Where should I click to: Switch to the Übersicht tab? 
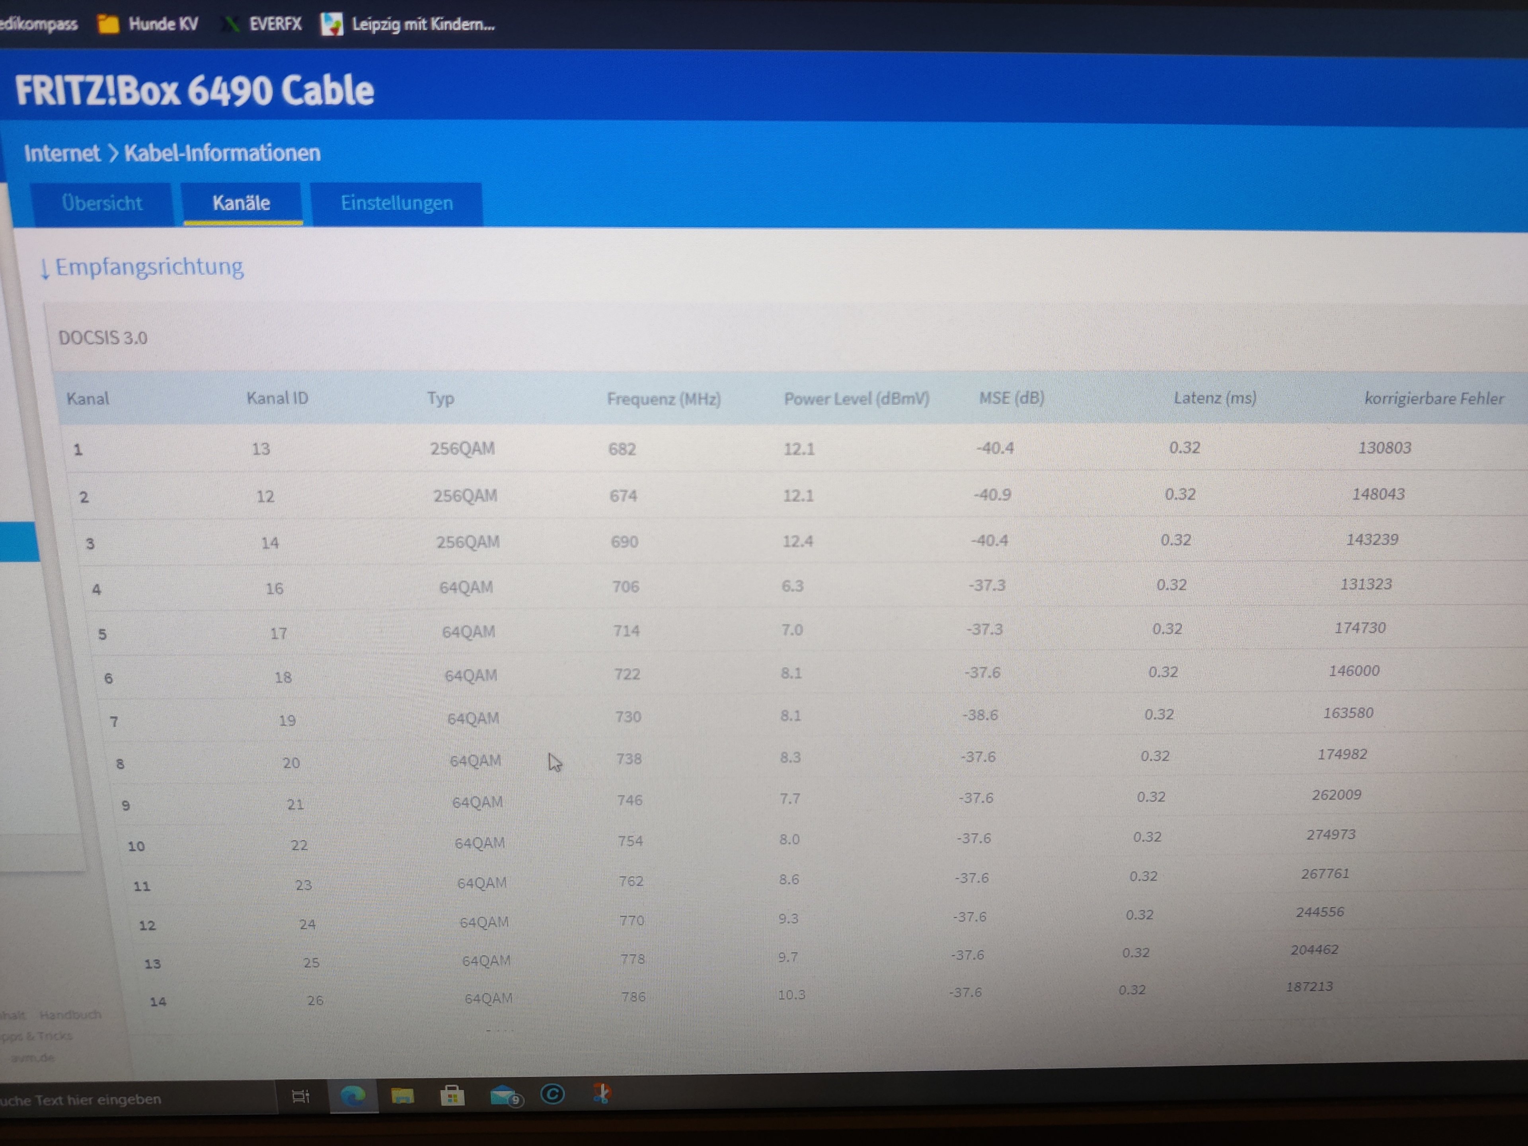(101, 203)
